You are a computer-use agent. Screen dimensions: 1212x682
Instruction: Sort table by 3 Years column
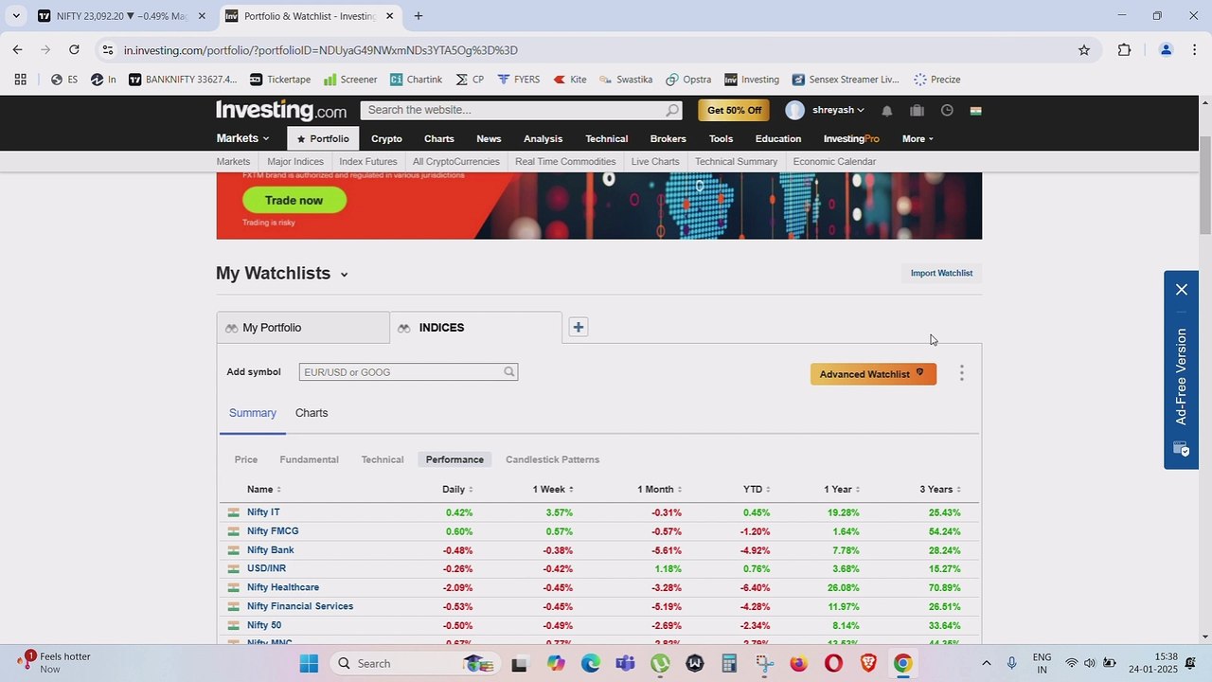tap(940, 490)
